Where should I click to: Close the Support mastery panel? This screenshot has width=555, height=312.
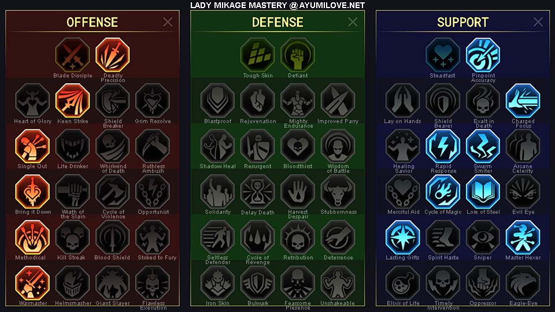tap(538, 22)
